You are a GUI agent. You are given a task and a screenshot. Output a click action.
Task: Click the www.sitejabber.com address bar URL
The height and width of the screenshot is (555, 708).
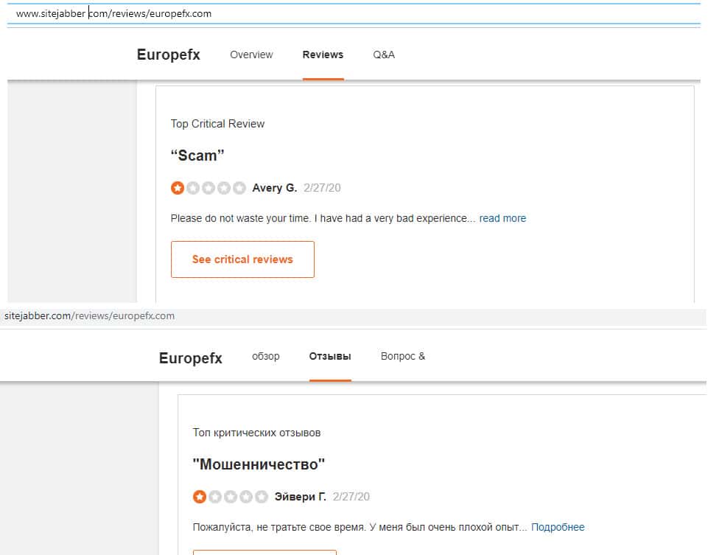[x=113, y=13]
